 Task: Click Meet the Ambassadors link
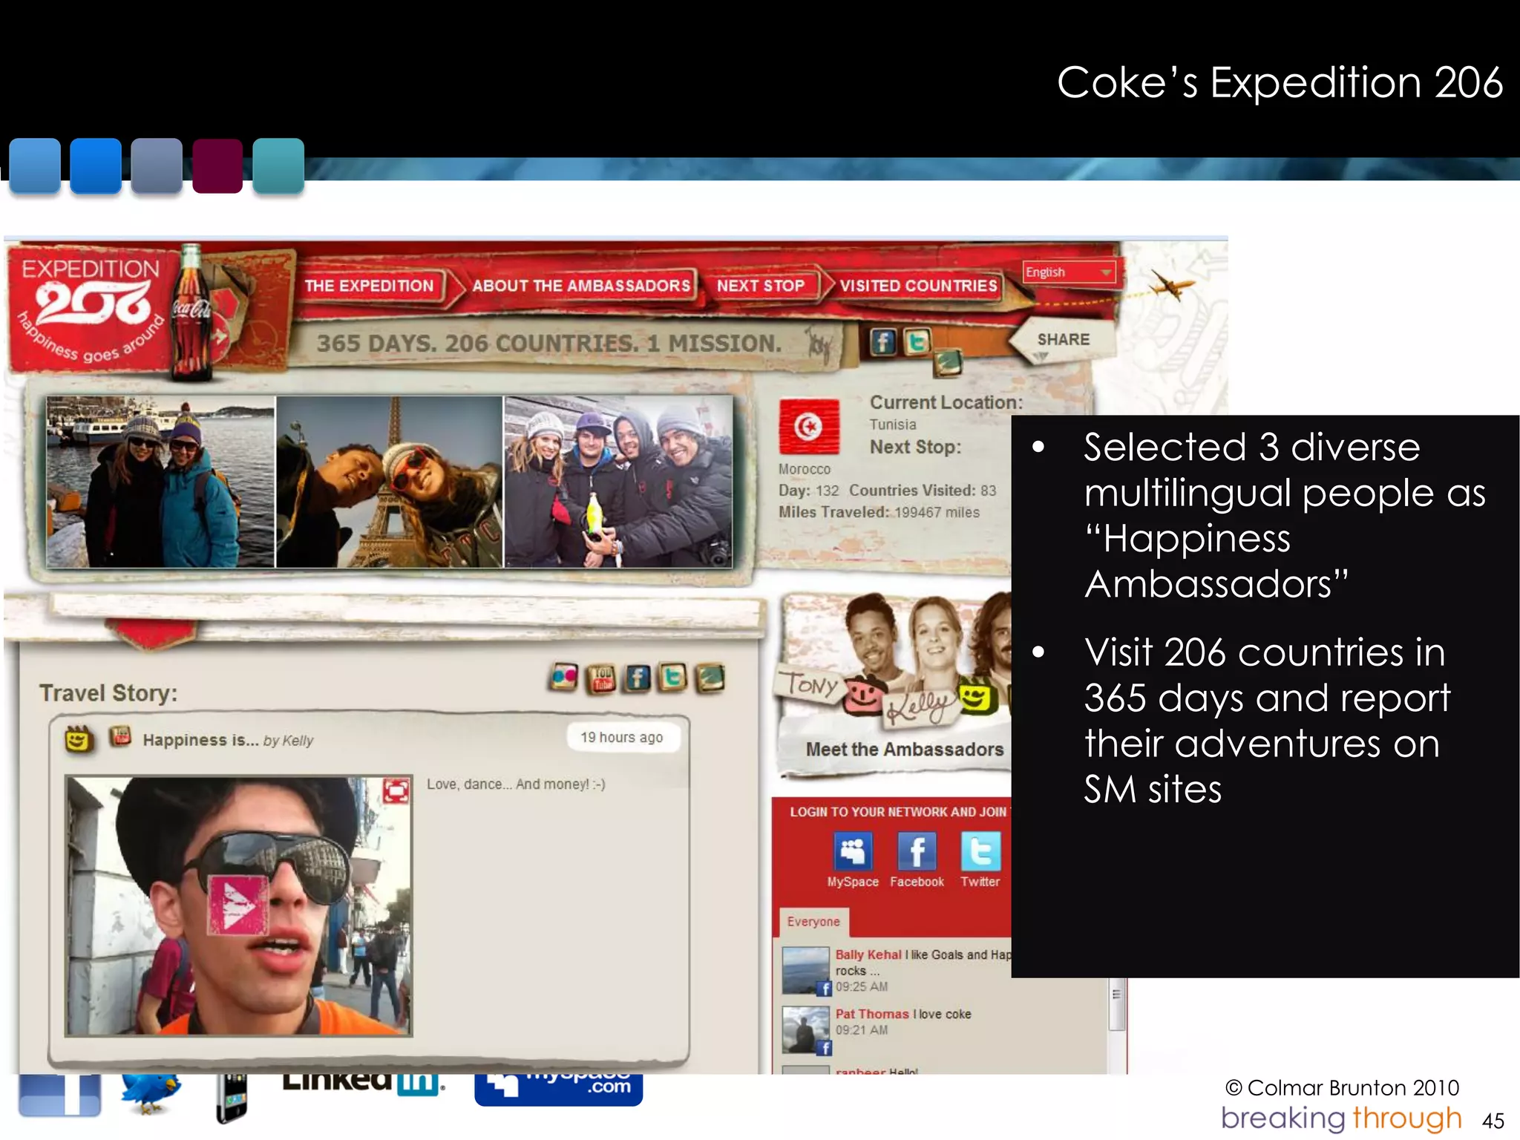point(905,750)
